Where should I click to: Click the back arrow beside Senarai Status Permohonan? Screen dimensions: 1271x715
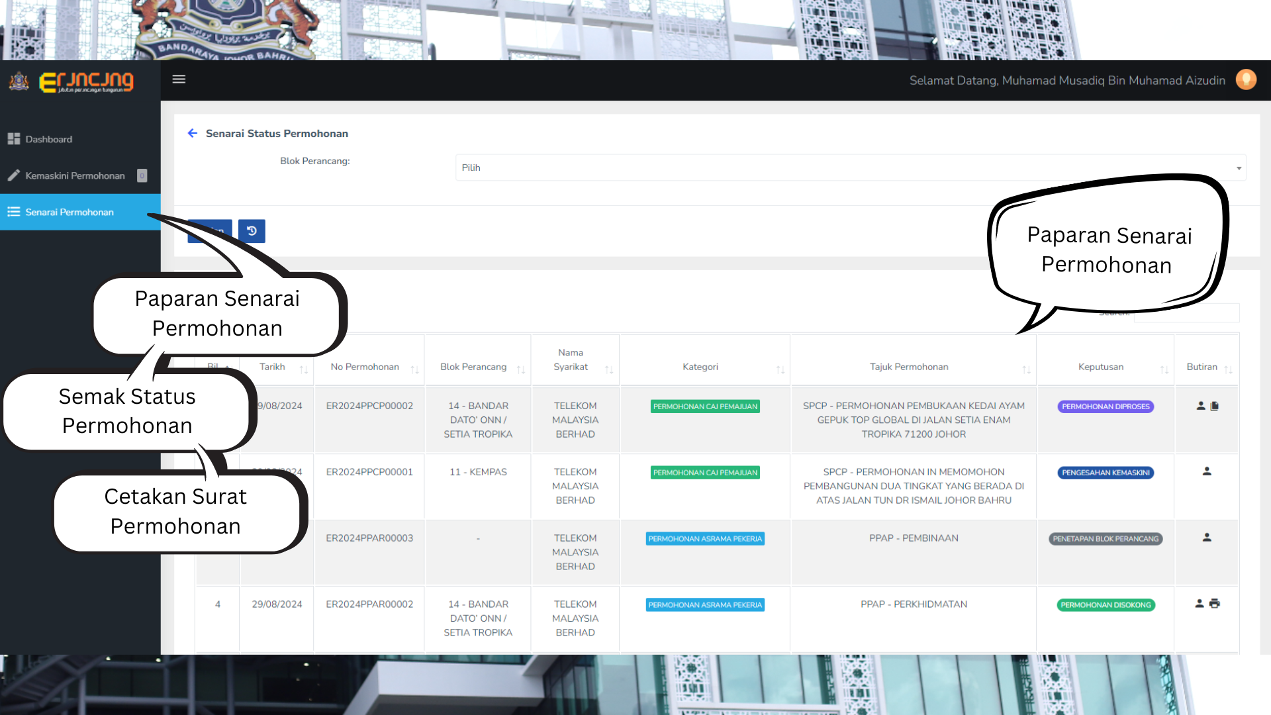click(193, 133)
